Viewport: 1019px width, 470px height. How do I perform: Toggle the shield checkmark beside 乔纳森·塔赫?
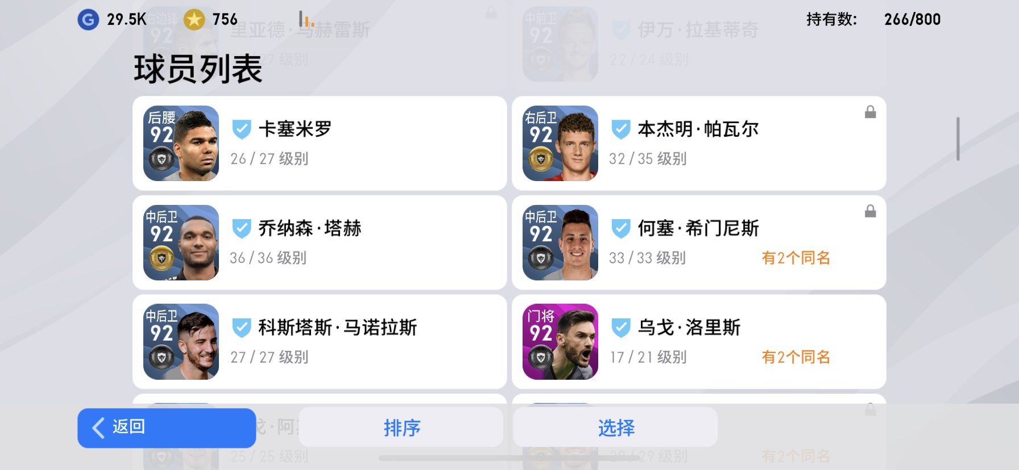(x=242, y=229)
